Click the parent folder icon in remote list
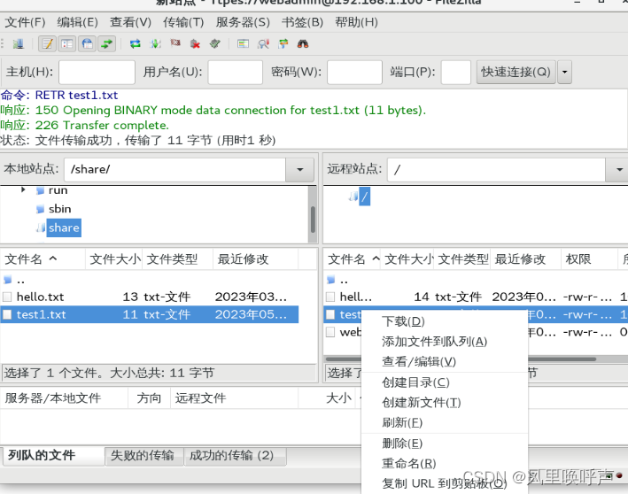The height and width of the screenshot is (494, 628). point(330,280)
